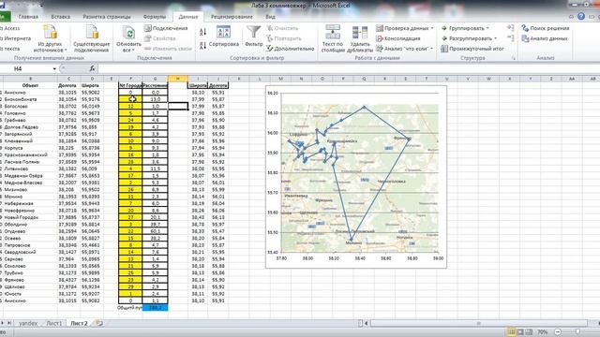Image resolution: width=600 pixels, height=337 pixels.
Task: Open the Рецензирование tab
Action: click(x=232, y=17)
